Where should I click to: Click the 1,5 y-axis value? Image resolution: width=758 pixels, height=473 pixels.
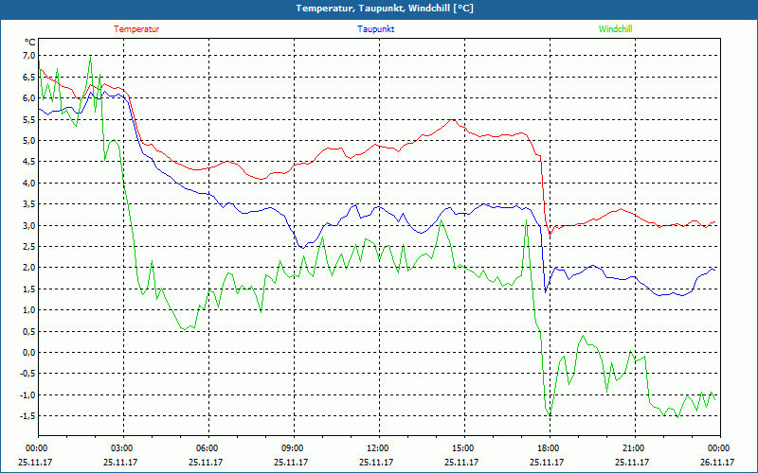pos(29,289)
